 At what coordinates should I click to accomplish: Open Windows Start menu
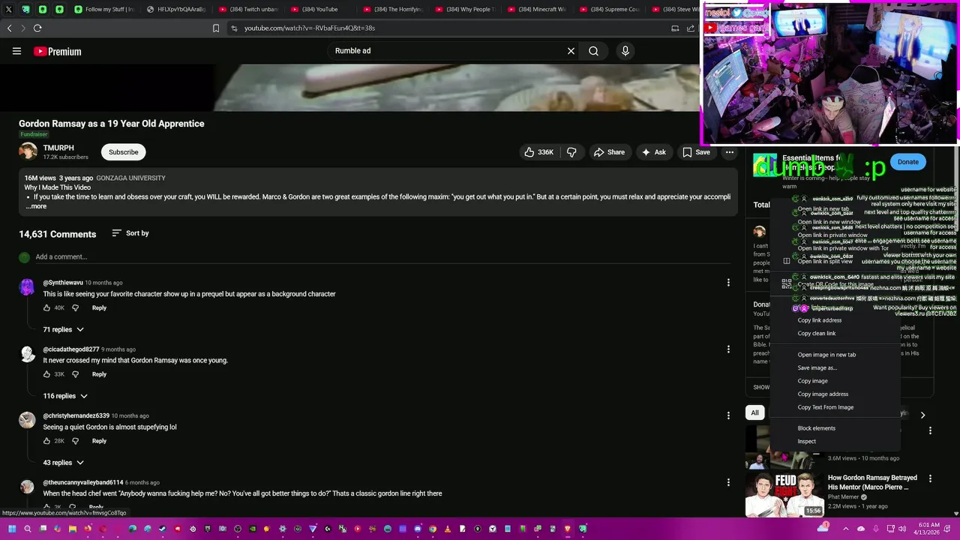click(x=12, y=529)
